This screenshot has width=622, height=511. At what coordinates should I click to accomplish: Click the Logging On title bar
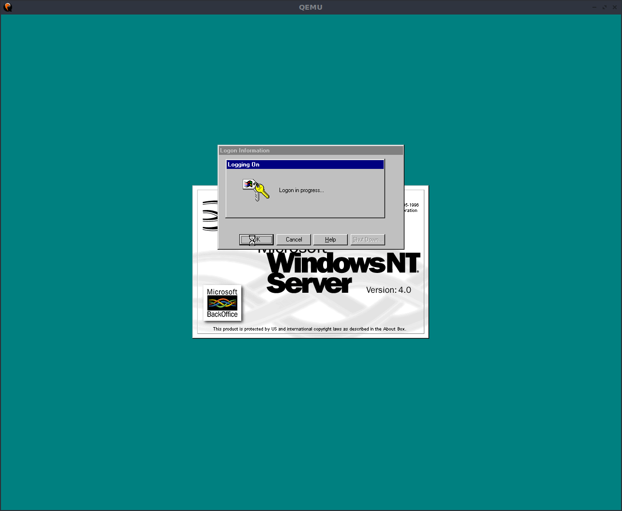[x=305, y=165]
